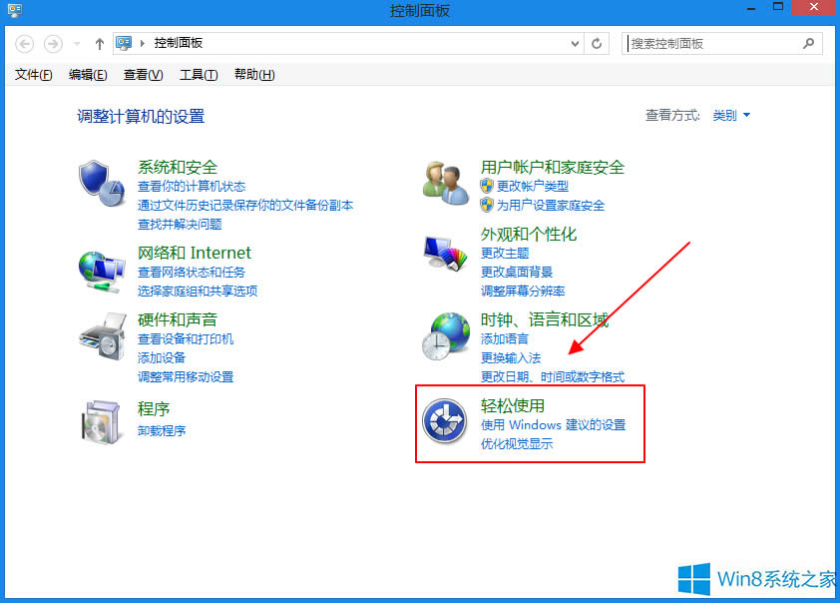
Task: Open the address bar dropdown arrow
Action: tap(575, 44)
